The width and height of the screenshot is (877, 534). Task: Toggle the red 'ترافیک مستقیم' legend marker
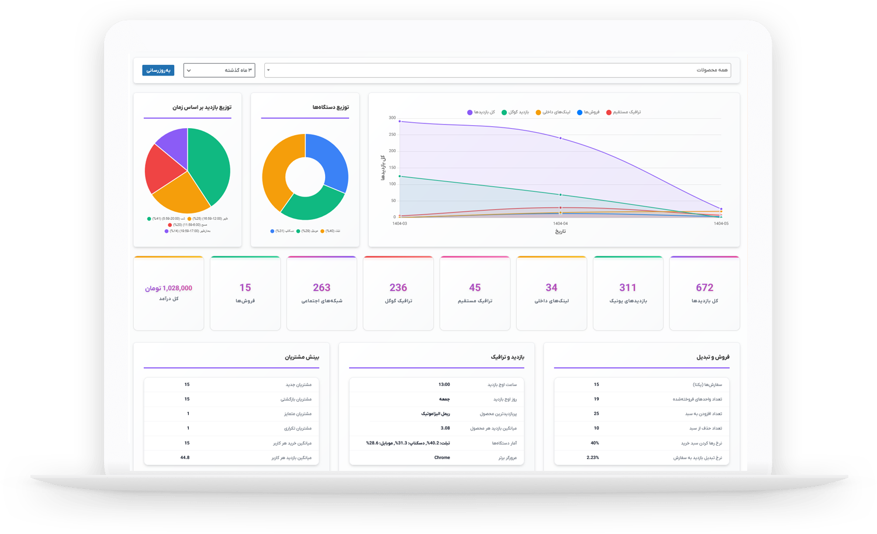[x=609, y=112]
